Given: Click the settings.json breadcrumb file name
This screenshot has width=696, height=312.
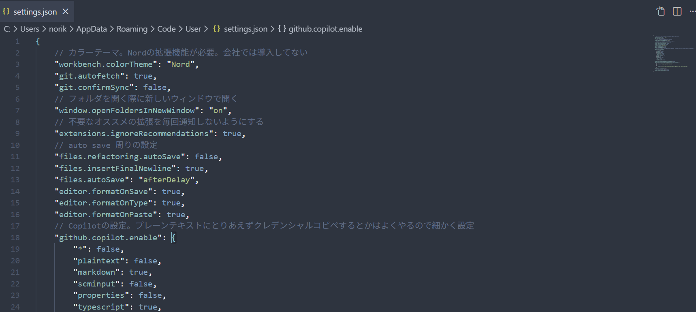Looking at the screenshot, I should [246, 29].
